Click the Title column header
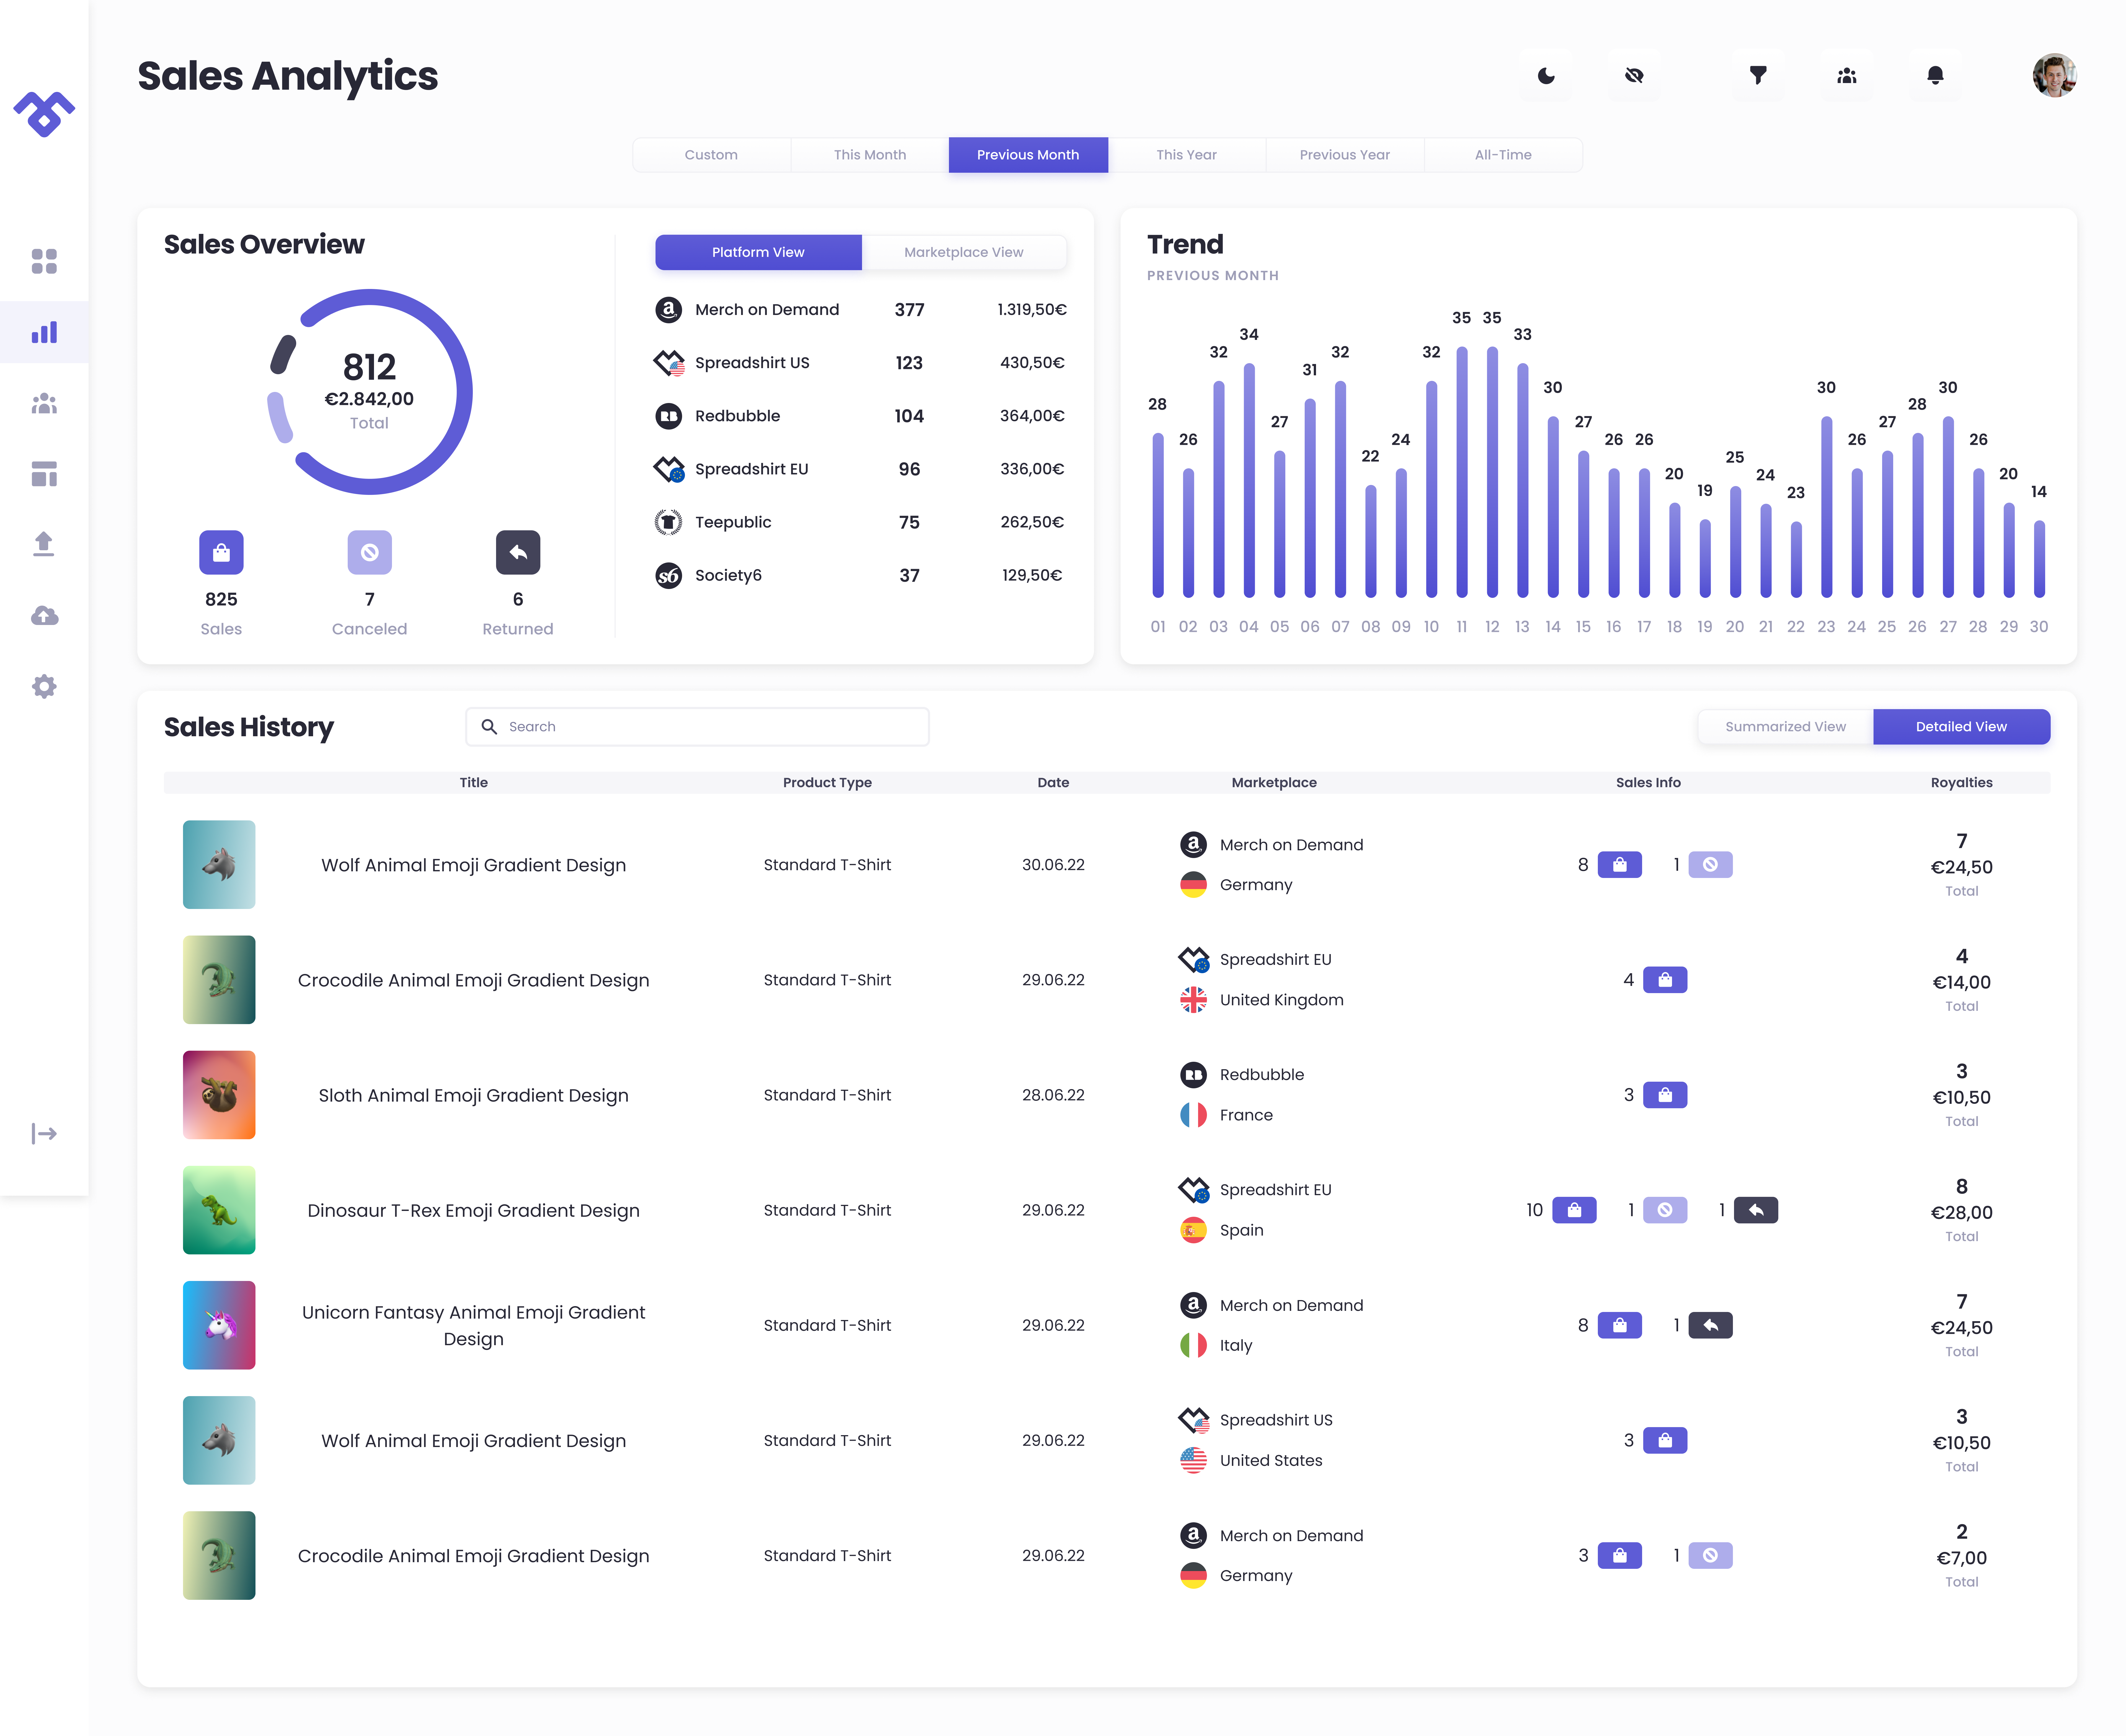The image size is (2126, 1736). coord(474,783)
